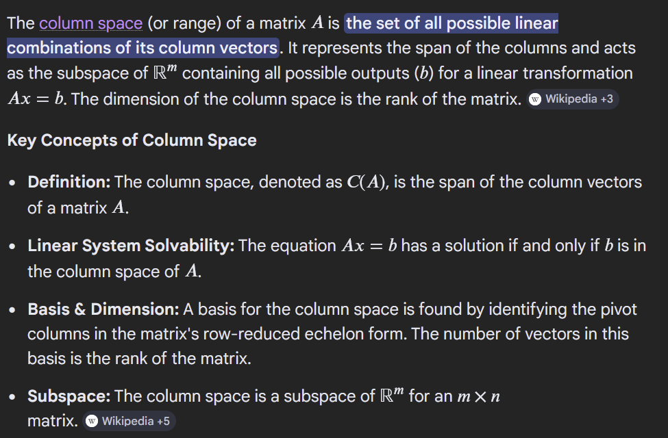Click the bullet dot beside "Definition:"
Image resolution: width=668 pixels, height=438 pixels.
[13, 183]
